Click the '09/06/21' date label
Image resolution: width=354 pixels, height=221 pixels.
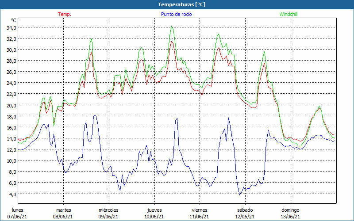tap(108, 217)
